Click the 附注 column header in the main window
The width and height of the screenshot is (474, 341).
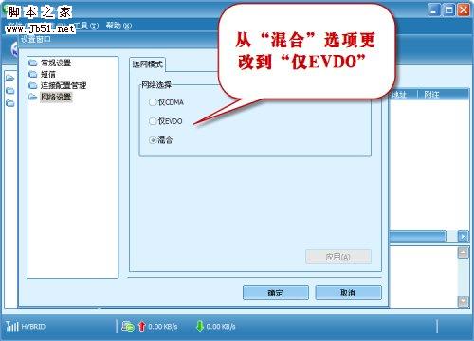[x=431, y=94]
